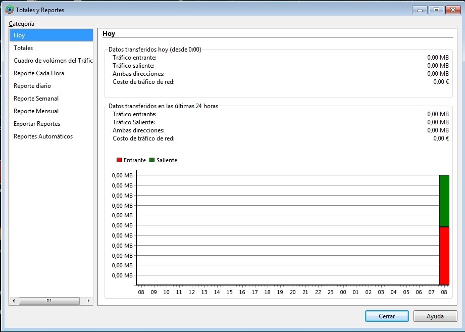Click the Entrante legend label

coord(135,160)
